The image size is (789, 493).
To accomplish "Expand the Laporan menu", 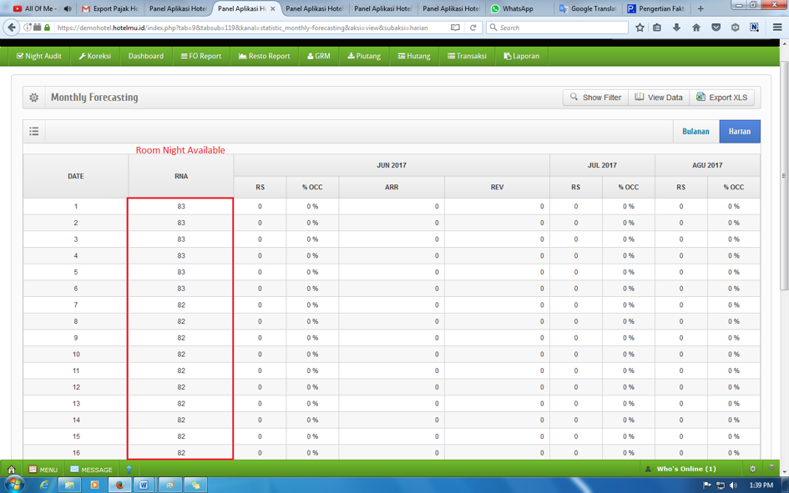I will click(521, 56).
